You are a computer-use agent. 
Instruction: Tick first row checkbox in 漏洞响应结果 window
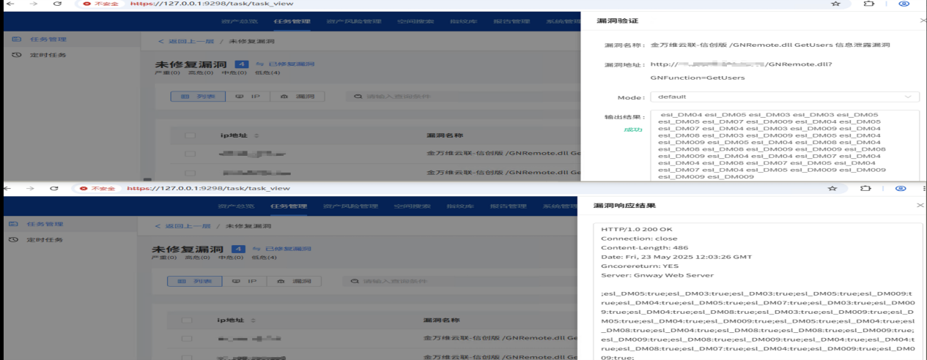point(187,339)
